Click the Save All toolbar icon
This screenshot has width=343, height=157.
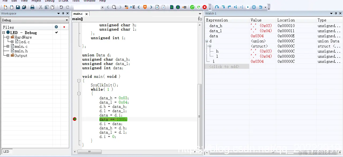pyautogui.click(x=24, y=7)
